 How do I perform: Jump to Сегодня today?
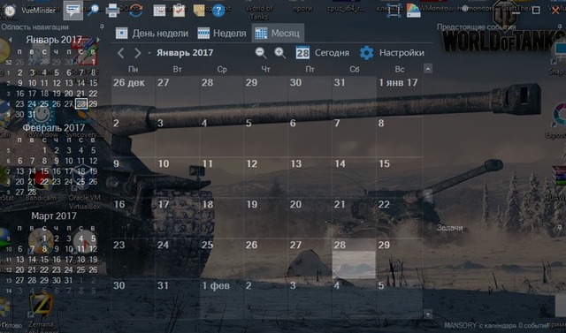pos(322,53)
